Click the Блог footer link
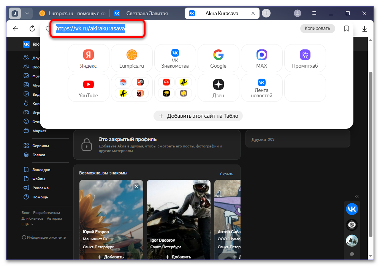Image resolution: width=380 pixels, height=266 pixels. click(25, 213)
